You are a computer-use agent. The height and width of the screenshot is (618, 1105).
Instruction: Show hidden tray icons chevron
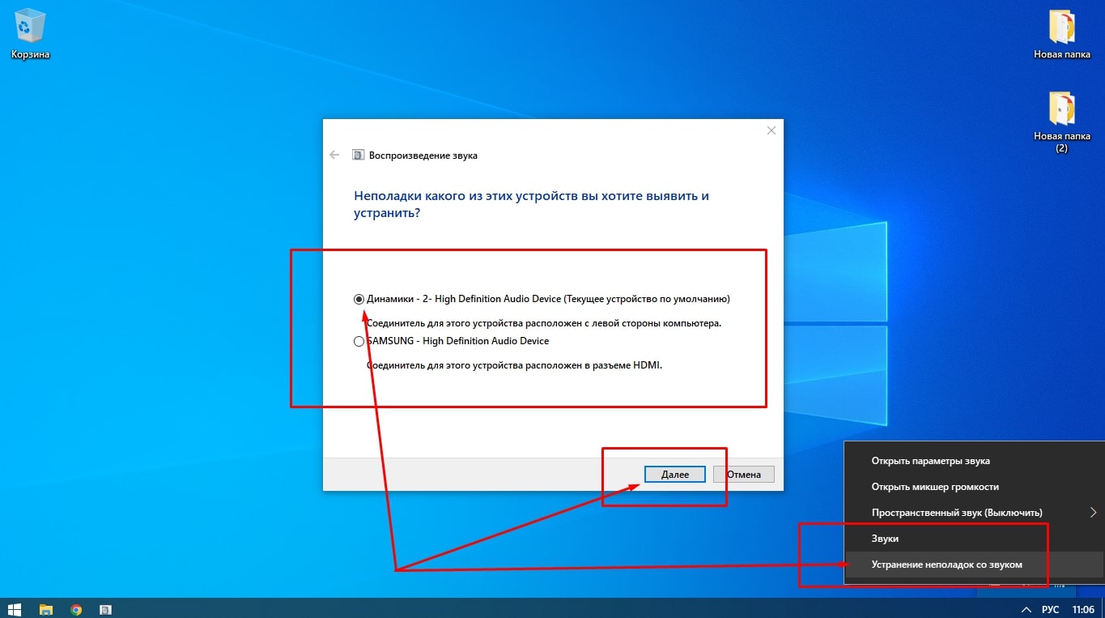1026,609
